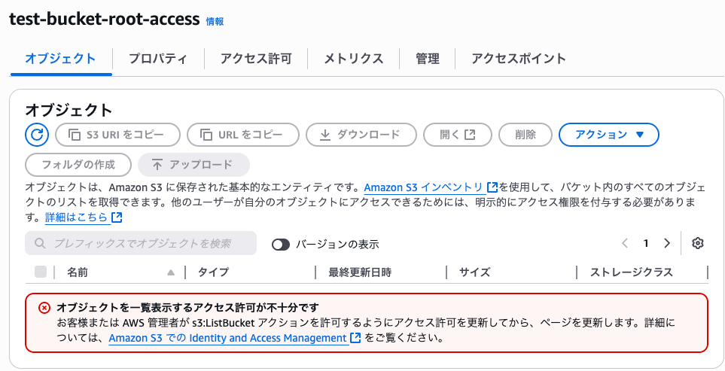
Task: Click the prefix search field for objects
Action: pos(141,243)
